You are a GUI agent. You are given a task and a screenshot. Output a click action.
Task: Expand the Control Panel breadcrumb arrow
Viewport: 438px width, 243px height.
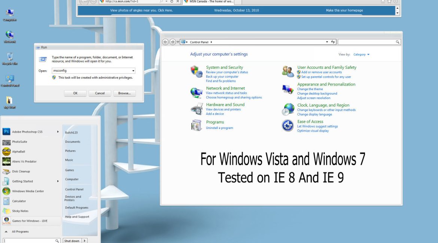click(211, 42)
